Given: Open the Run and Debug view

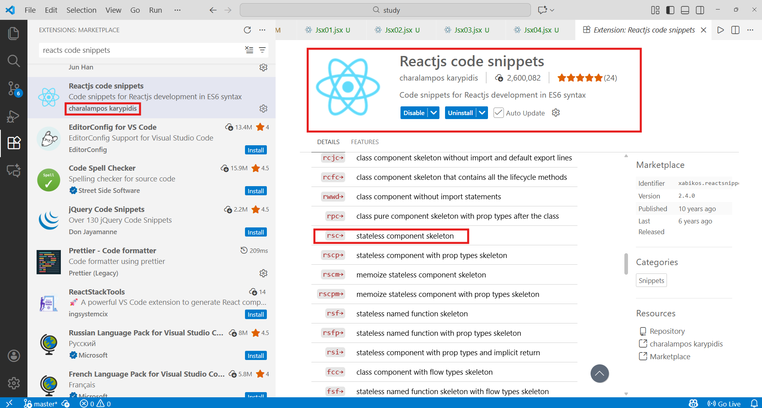Looking at the screenshot, I should 14,116.
